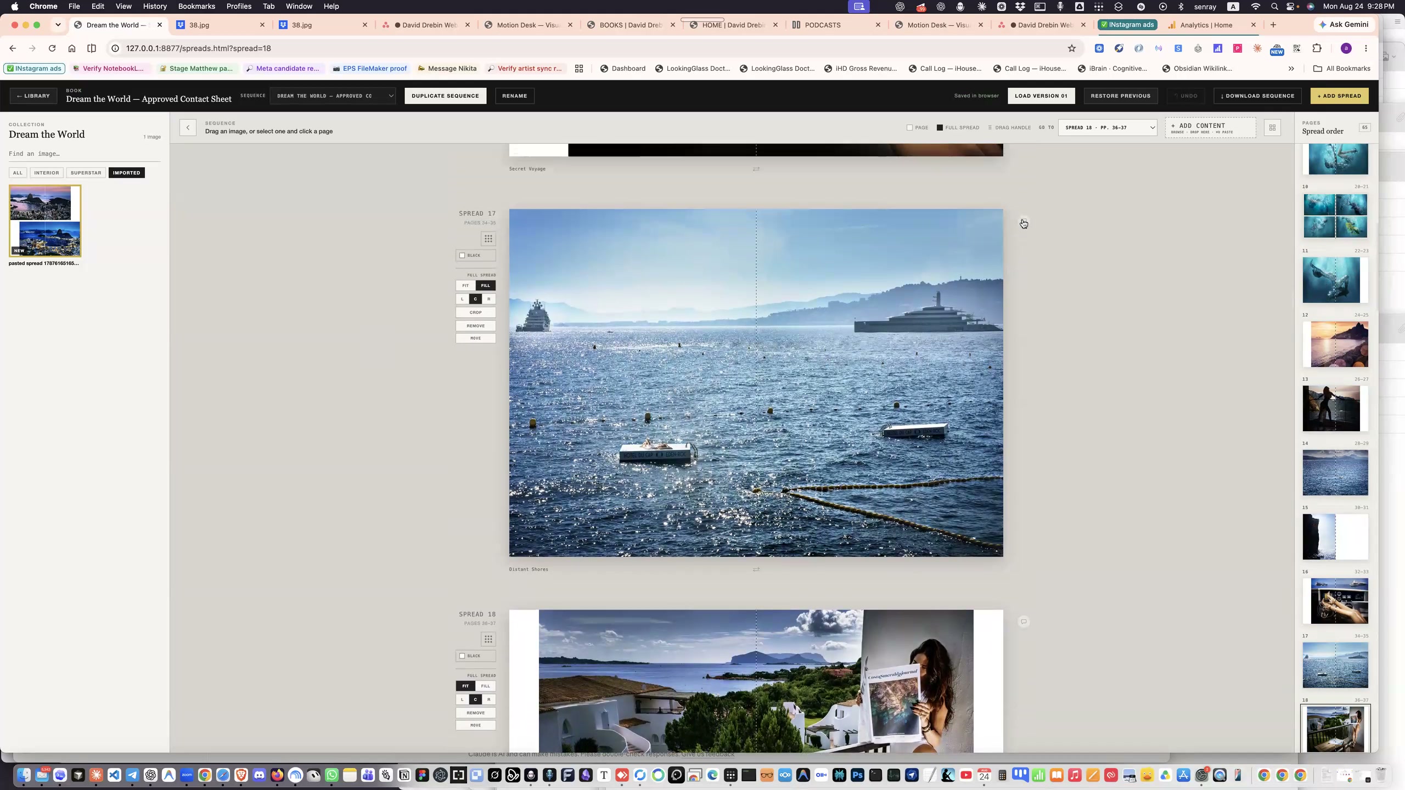
Task: Open Chrome side panel icon
Action: click(x=92, y=48)
